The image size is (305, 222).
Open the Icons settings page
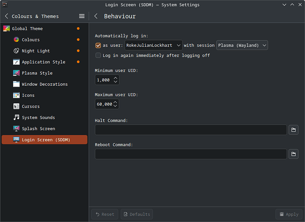(x=44, y=95)
